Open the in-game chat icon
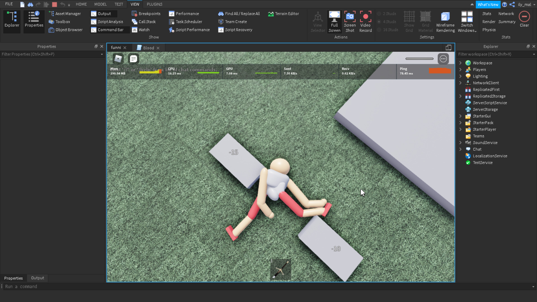 click(133, 59)
